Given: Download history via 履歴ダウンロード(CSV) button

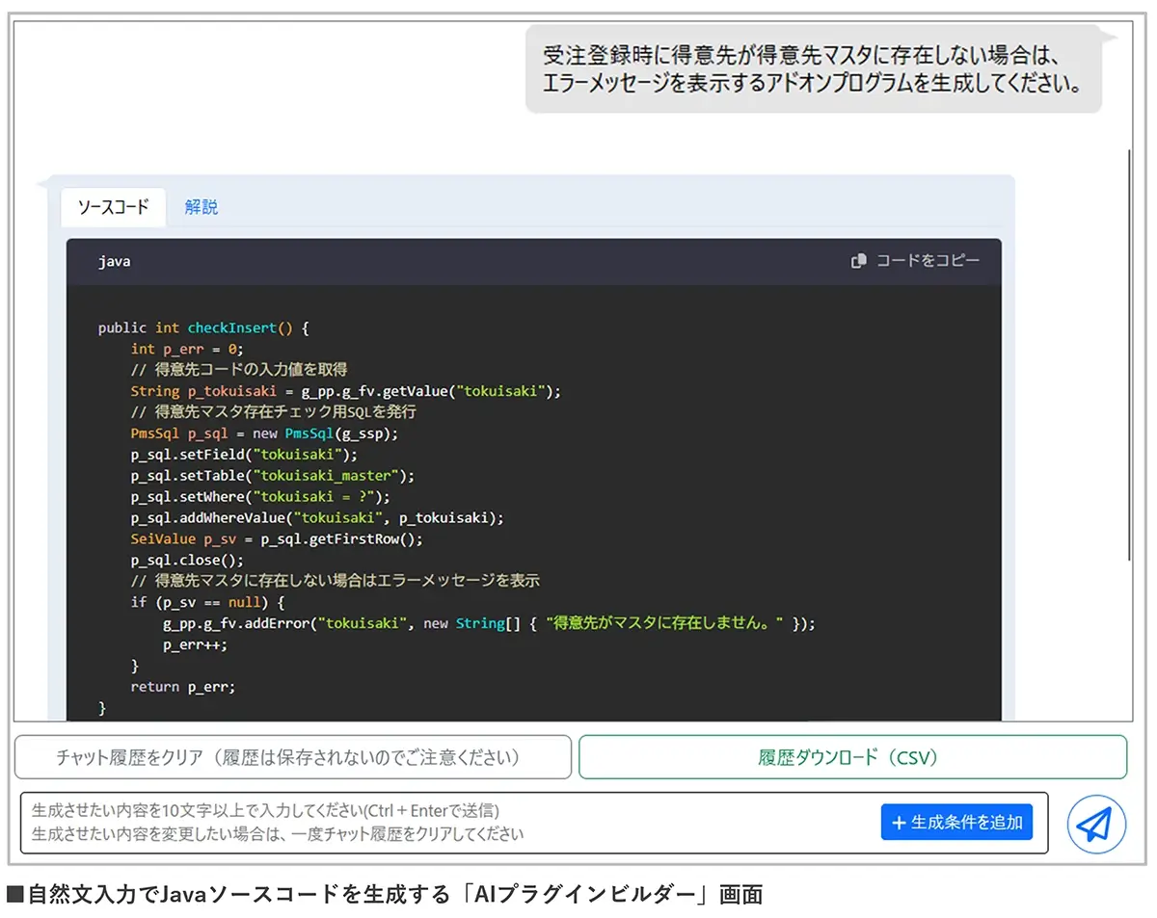Looking at the screenshot, I should click(x=852, y=757).
